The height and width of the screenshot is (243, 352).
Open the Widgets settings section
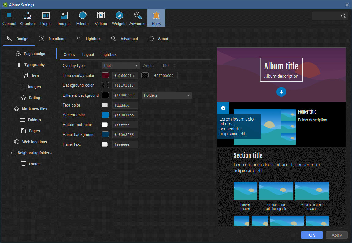click(x=119, y=18)
